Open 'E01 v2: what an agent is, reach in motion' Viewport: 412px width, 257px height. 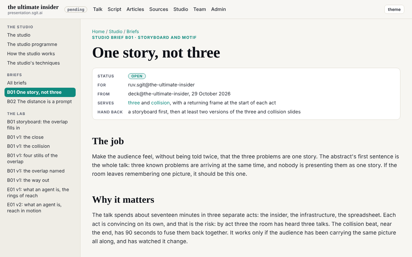[x=40, y=208]
